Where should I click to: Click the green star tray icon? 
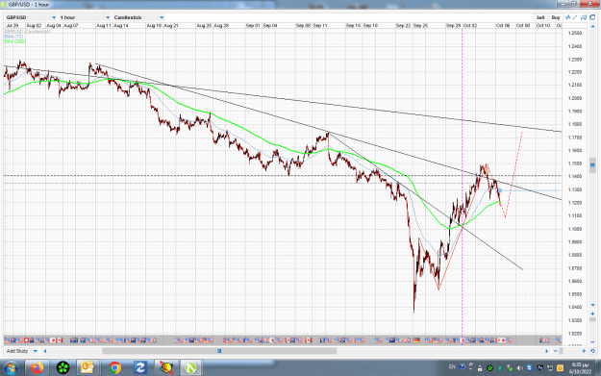point(490,368)
